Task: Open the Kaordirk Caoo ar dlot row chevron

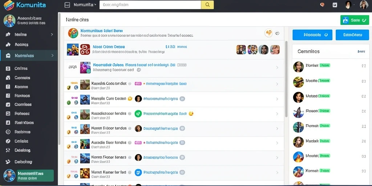Action: tap(277, 84)
